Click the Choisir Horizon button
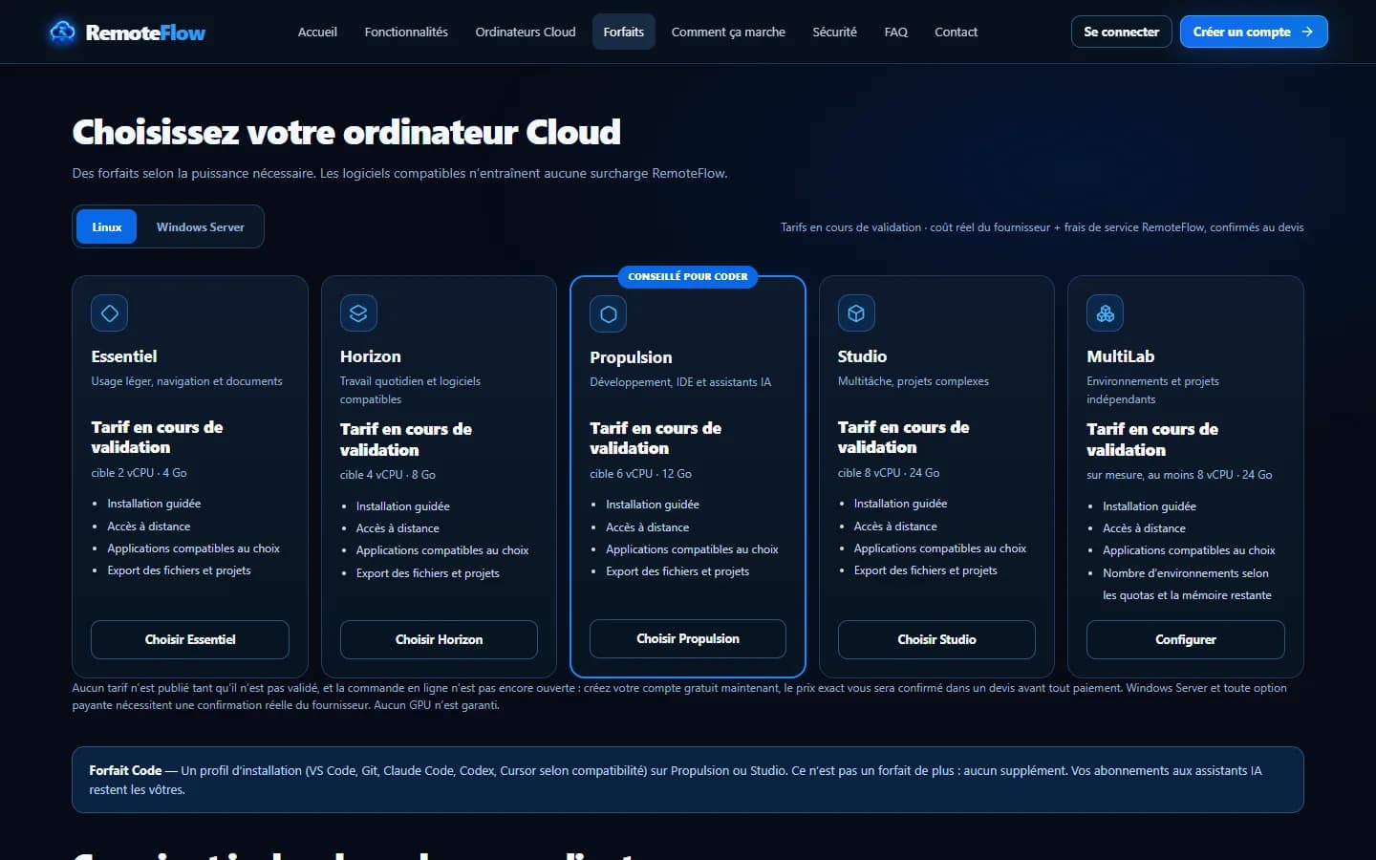The image size is (1376, 860). tap(440, 639)
